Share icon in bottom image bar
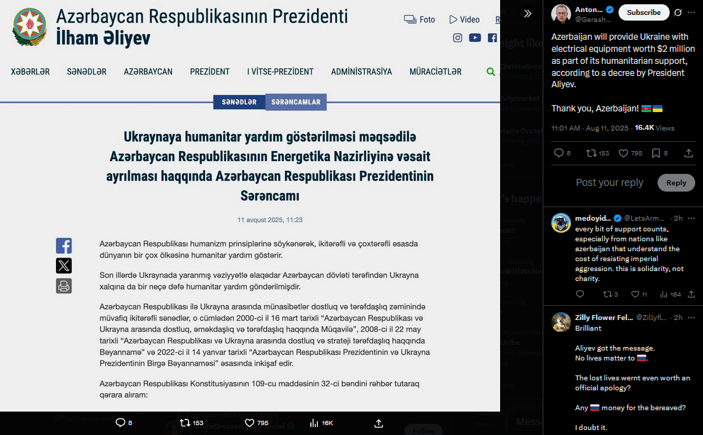This screenshot has width=703, height=435. [x=379, y=424]
